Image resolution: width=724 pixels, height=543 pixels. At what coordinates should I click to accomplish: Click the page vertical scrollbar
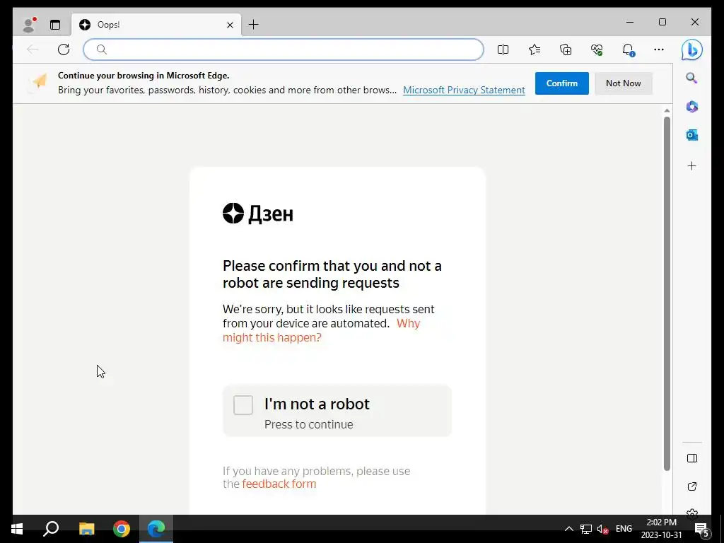tap(667, 293)
